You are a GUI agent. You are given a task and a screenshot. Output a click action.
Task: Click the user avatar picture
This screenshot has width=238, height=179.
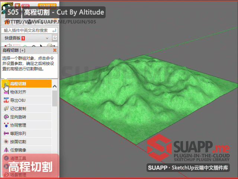click(x=7, y=8)
